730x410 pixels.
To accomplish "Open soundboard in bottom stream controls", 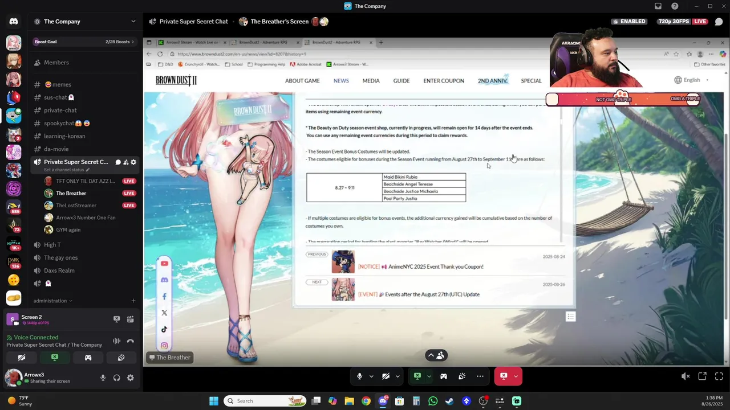I will [x=462, y=376].
